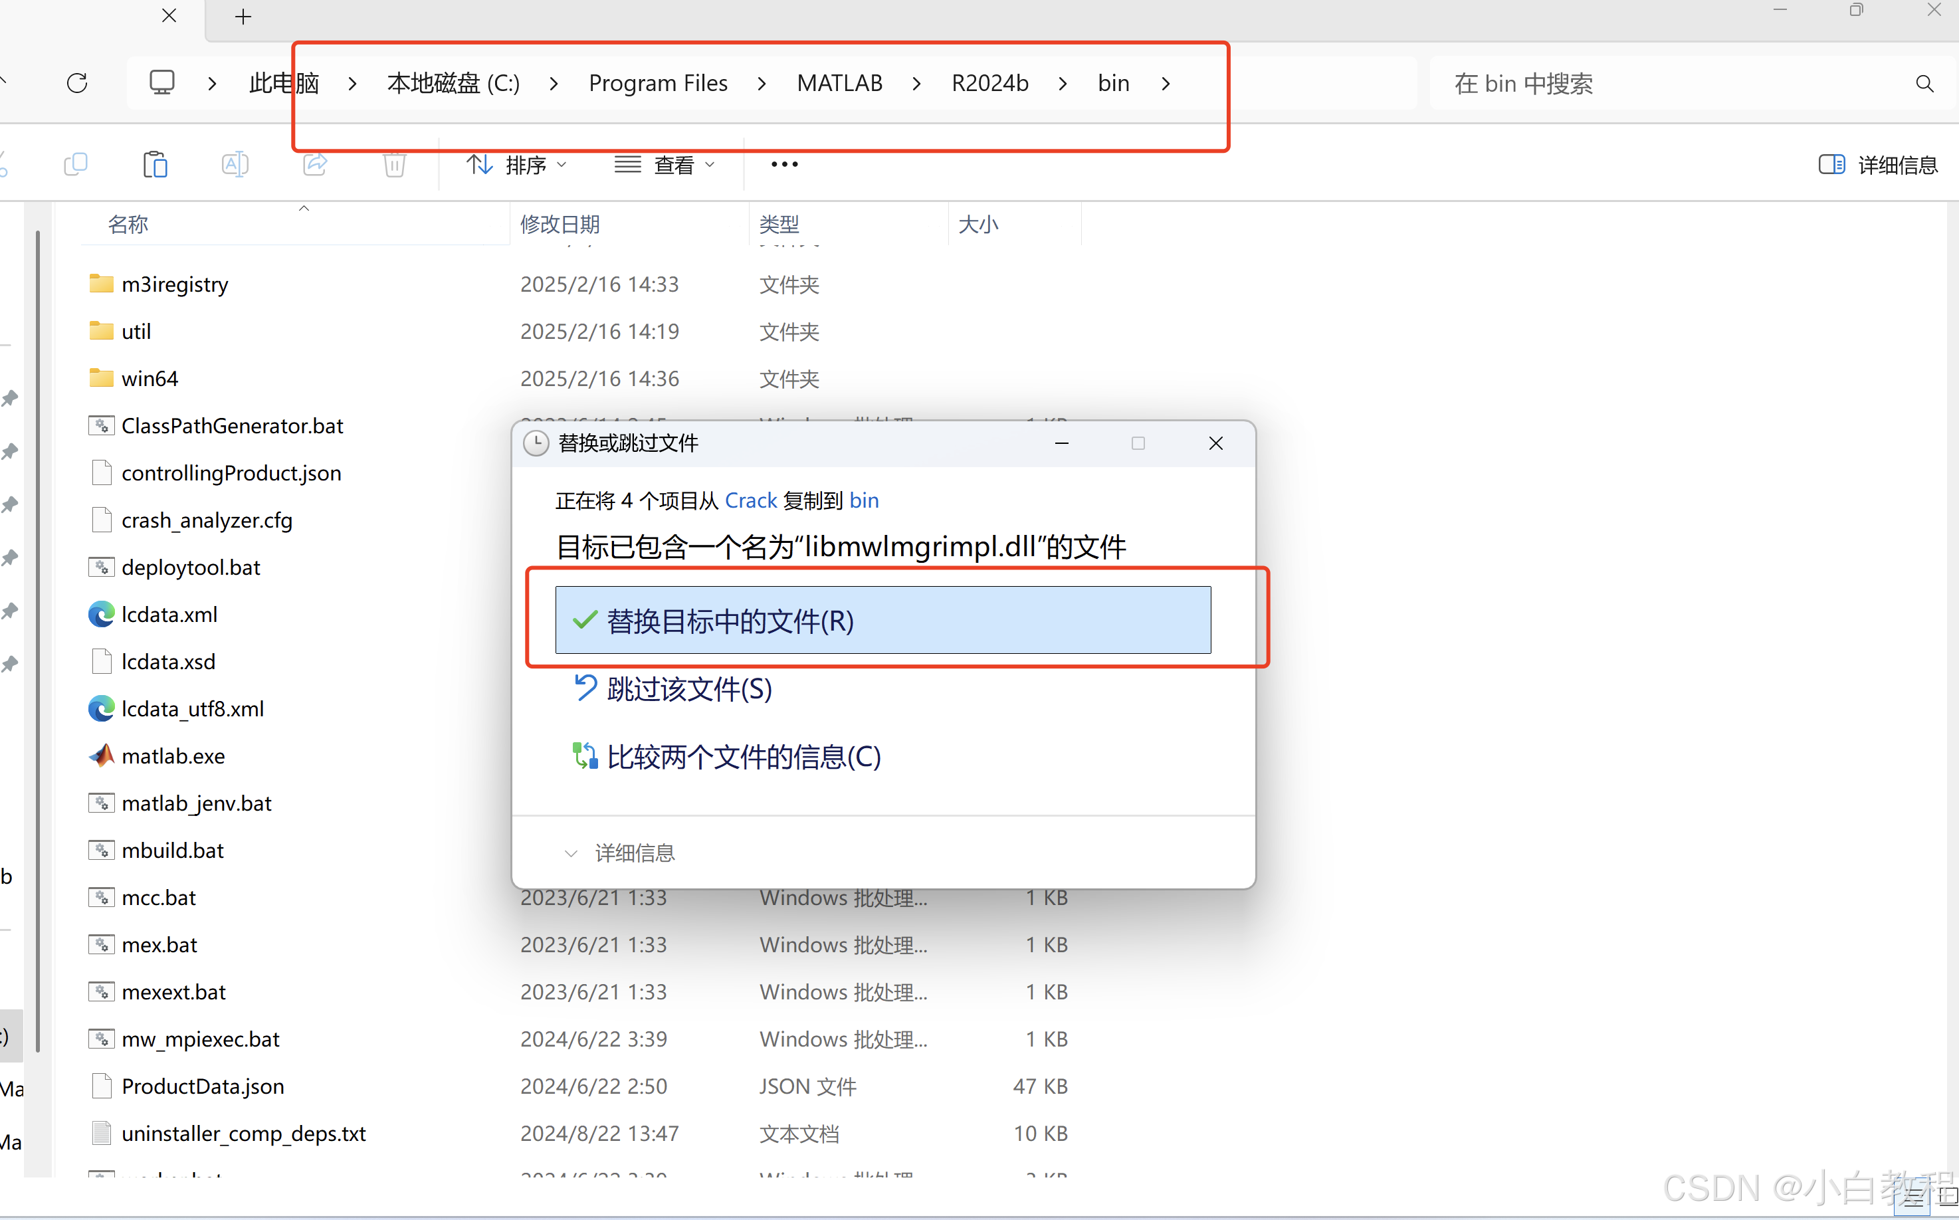Click the Copy icon in toolbar
The width and height of the screenshot is (1959, 1220).
75,165
